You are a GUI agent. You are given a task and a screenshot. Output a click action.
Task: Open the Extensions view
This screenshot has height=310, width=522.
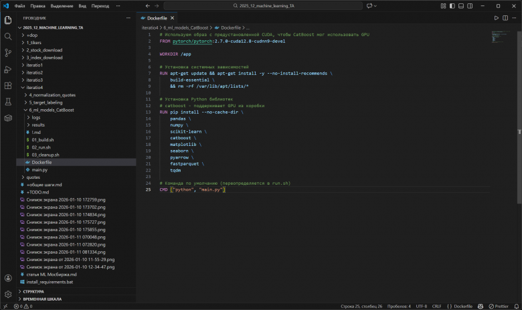pyautogui.click(x=8, y=86)
